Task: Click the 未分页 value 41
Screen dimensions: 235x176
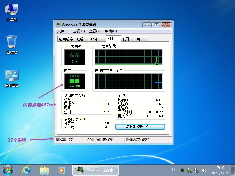Action: pos(107,127)
